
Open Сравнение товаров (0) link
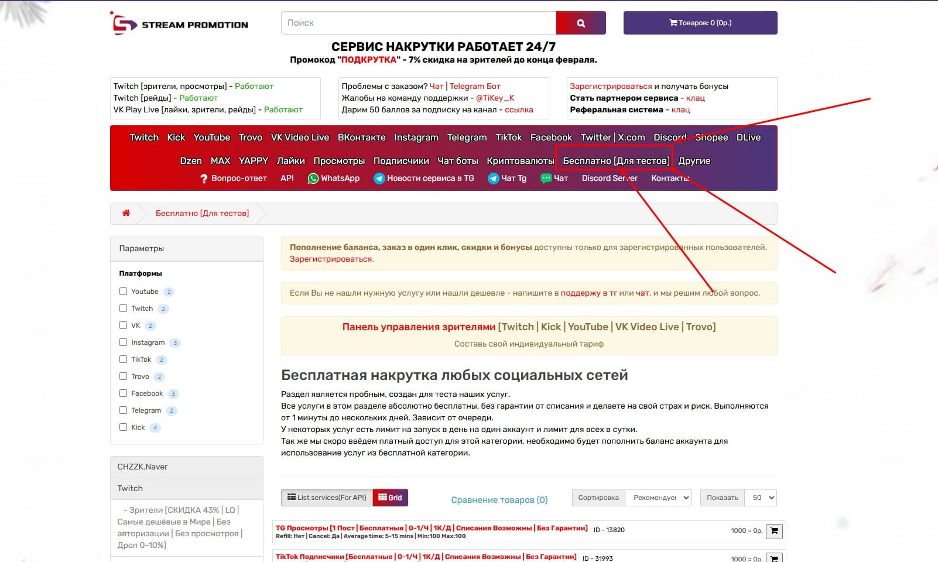tap(499, 499)
